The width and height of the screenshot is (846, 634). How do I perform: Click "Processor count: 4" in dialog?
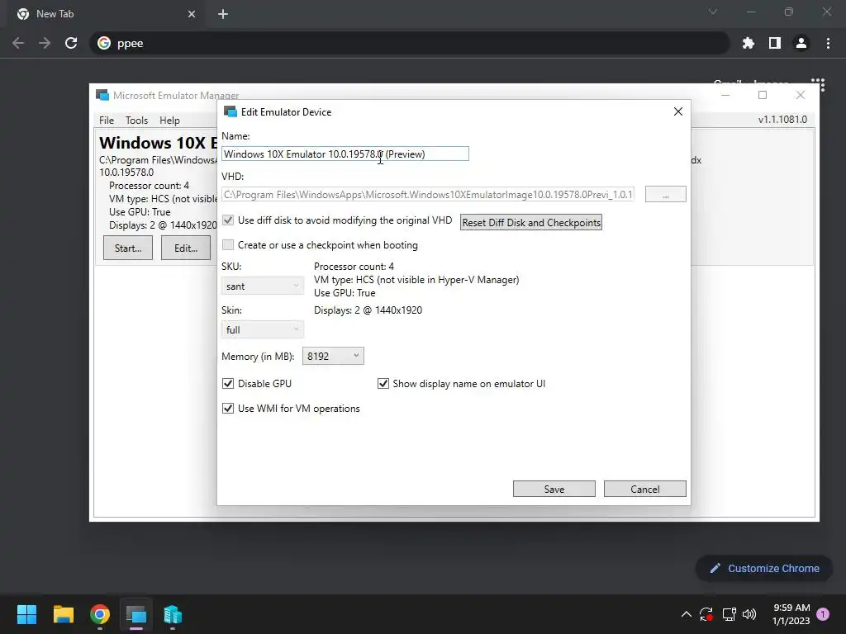click(x=354, y=267)
